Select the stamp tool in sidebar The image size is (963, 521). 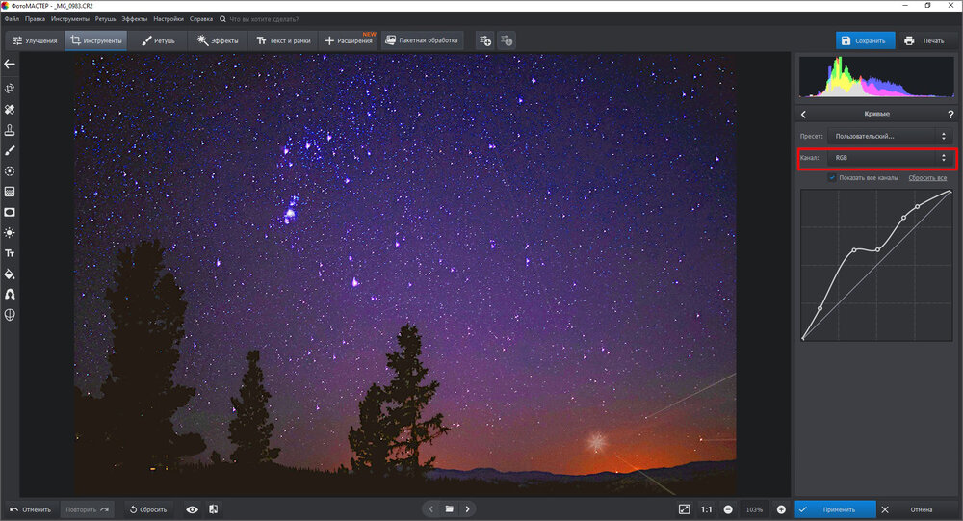[10, 130]
